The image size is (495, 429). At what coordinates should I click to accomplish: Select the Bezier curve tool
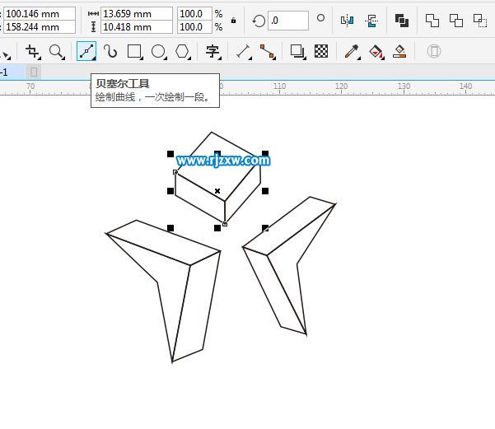point(86,51)
